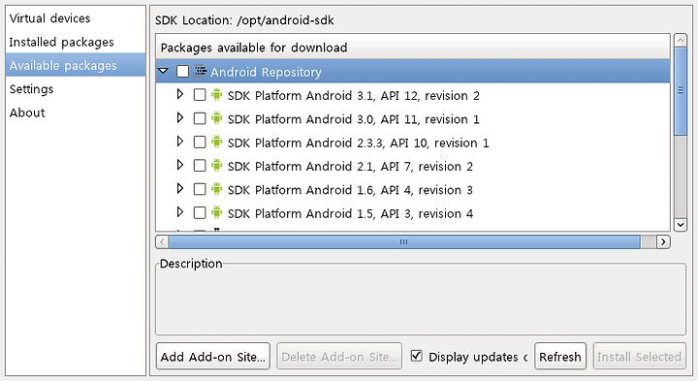698x381 pixels.
Task: Check SDK Platform Android 3.1 checkbox
Action: point(200,95)
